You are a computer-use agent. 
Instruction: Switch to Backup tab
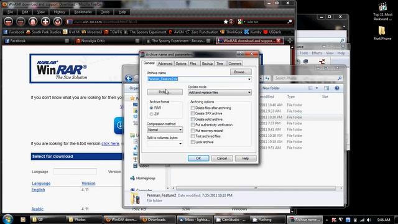[207, 63]
